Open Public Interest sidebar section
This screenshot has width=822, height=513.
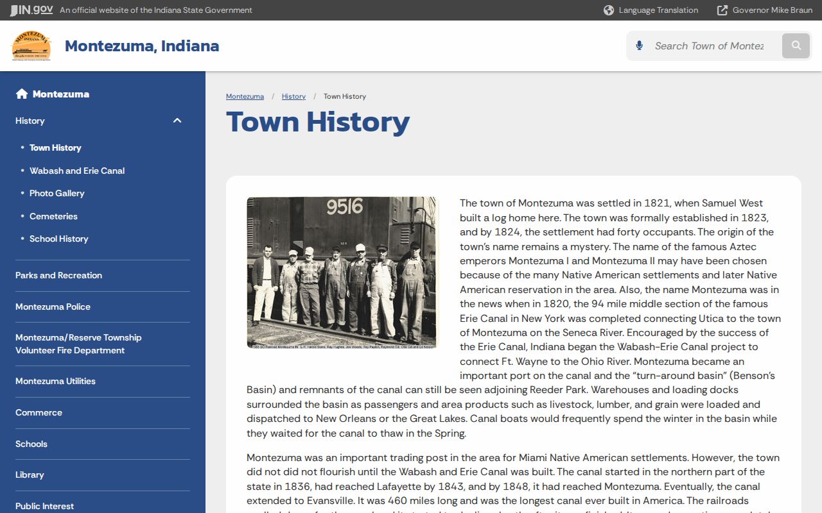tap(45, 506)
